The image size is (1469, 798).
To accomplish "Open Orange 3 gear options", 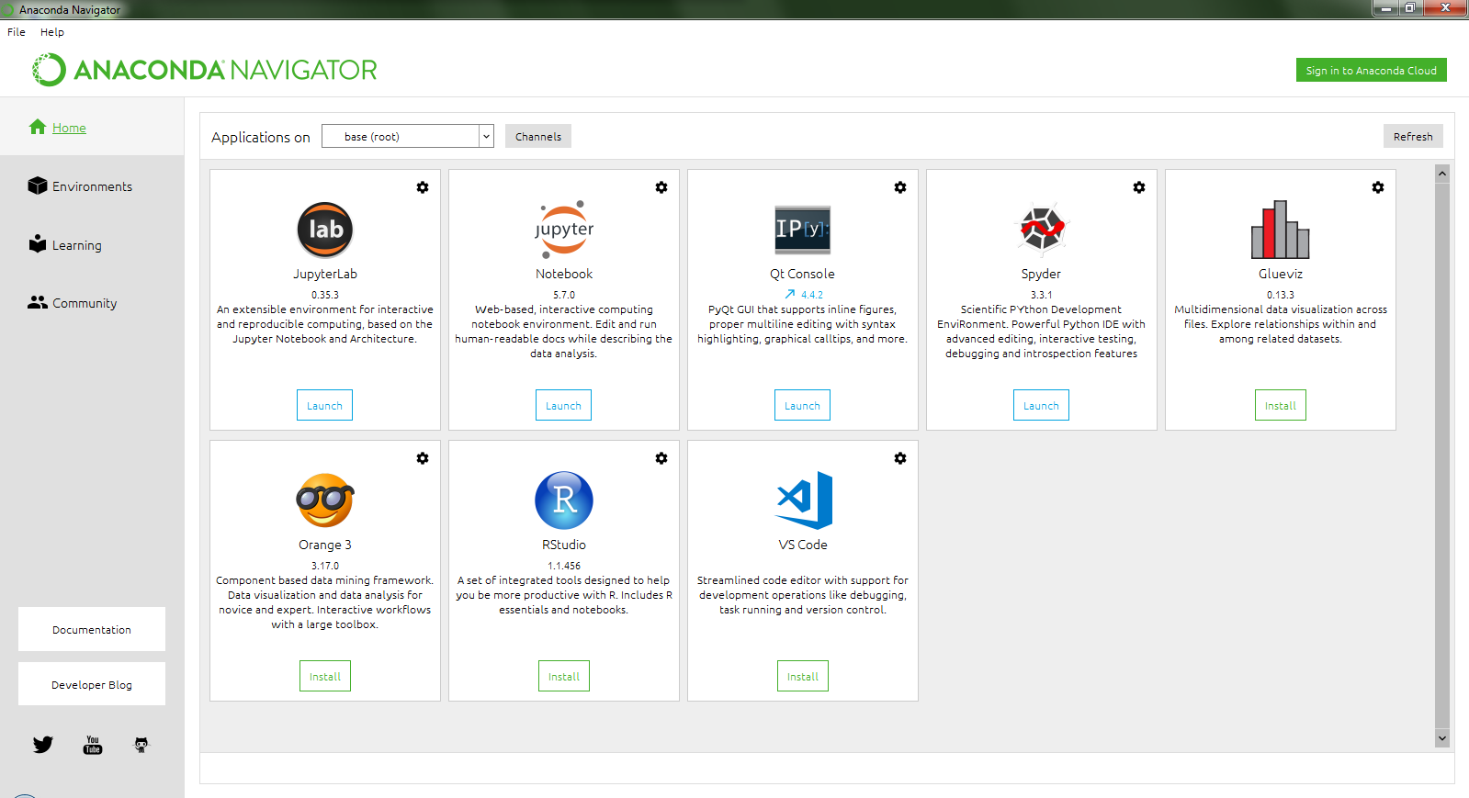I will point(423,458).
